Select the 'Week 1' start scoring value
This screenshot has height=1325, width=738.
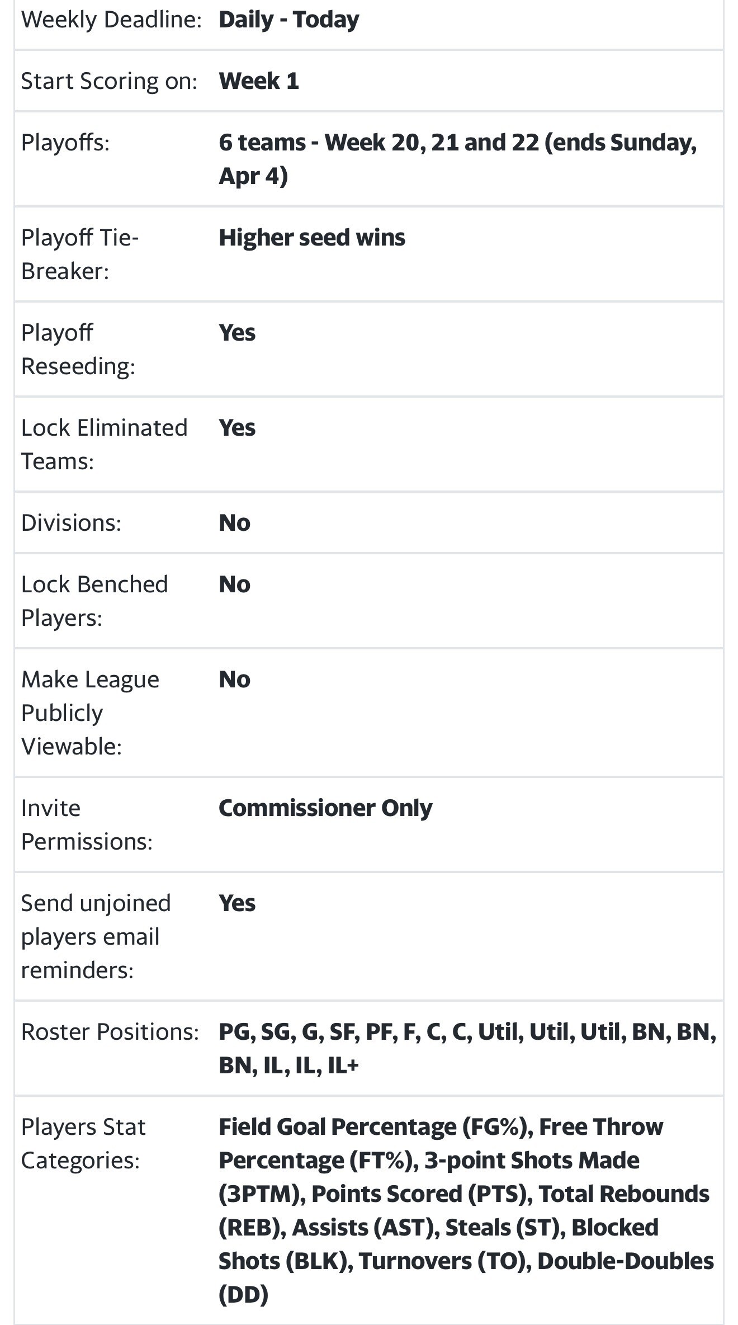(258, 81)
